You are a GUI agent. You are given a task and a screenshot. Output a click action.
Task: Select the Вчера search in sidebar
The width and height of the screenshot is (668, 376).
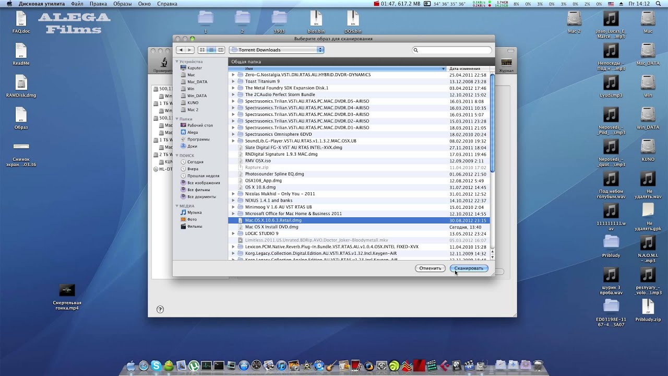[x=193, y=169]
